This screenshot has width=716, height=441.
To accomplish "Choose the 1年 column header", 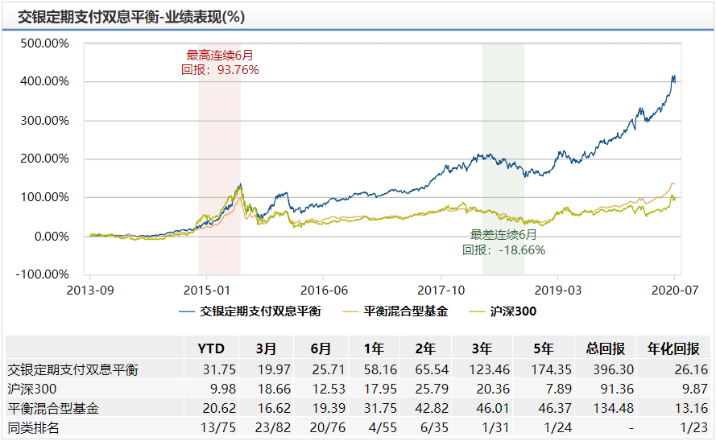I will click(x=374, y=349).
